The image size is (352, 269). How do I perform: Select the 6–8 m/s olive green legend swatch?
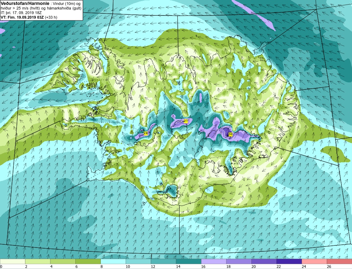point(88,261)
